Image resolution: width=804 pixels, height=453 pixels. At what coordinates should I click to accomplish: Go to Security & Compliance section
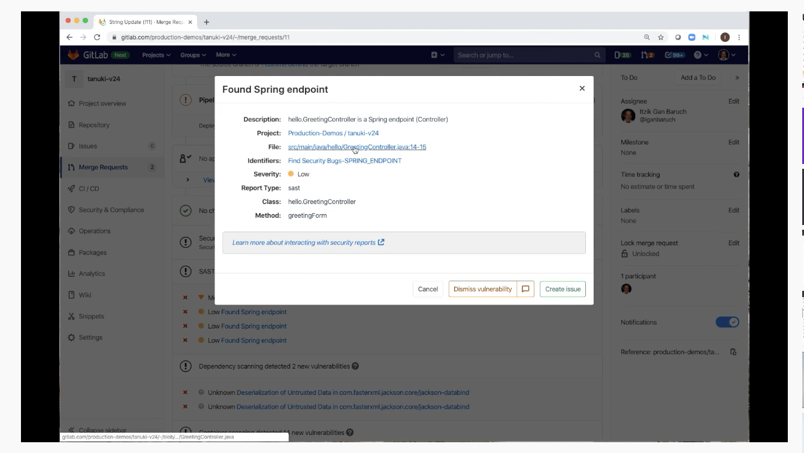[x=111, y=210]
